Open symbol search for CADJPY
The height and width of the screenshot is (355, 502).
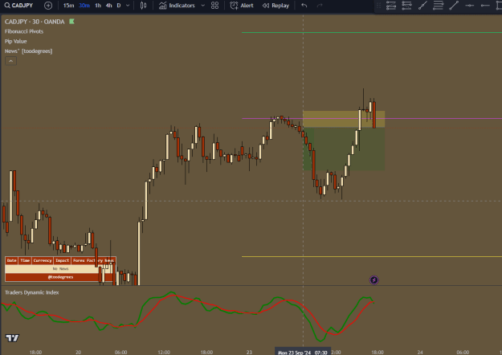click(x=18, y=6)
